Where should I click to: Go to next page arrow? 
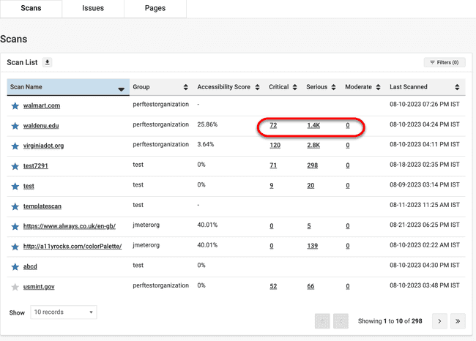[x=438, y=321]
